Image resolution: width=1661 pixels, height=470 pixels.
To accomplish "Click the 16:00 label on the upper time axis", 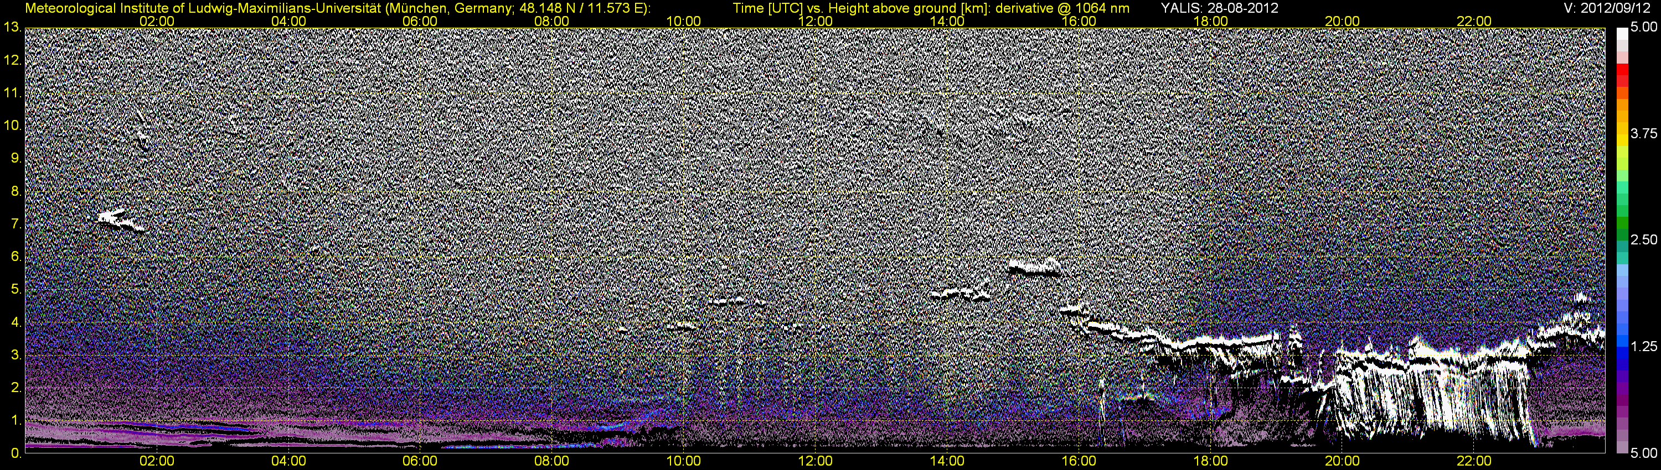I will click(x=1079, y=21).
